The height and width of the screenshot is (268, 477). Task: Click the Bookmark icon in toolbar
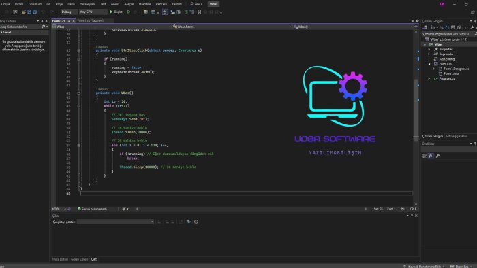pos(200,12)
